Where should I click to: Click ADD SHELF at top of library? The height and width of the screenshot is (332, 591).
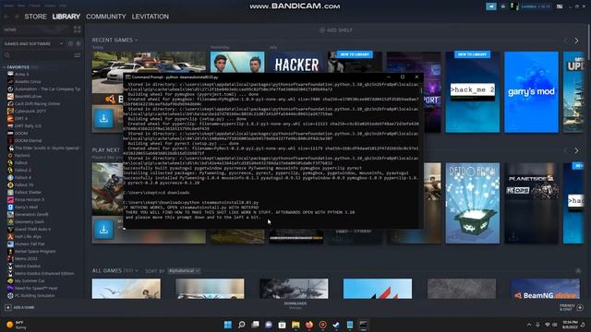336,30
